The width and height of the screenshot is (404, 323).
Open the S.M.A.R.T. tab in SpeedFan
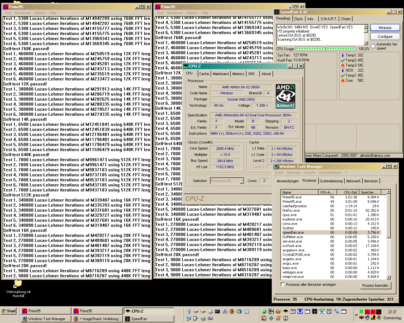[x=329, y=19]
